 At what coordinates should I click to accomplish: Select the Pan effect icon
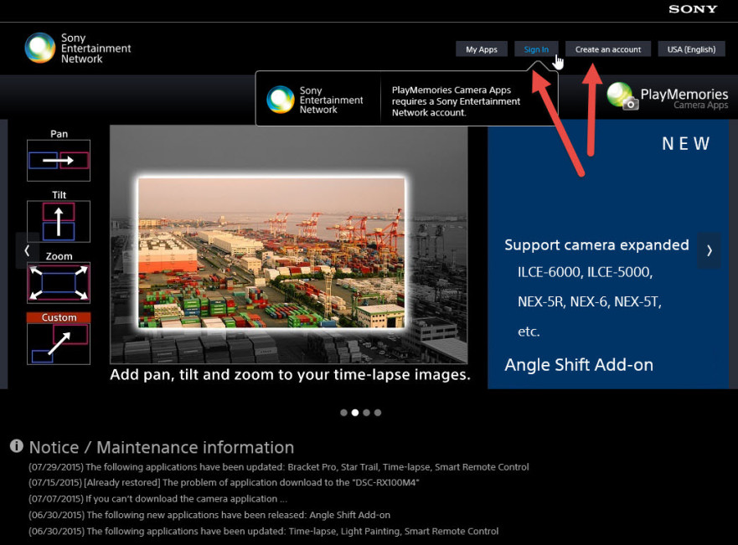[58, 160]
